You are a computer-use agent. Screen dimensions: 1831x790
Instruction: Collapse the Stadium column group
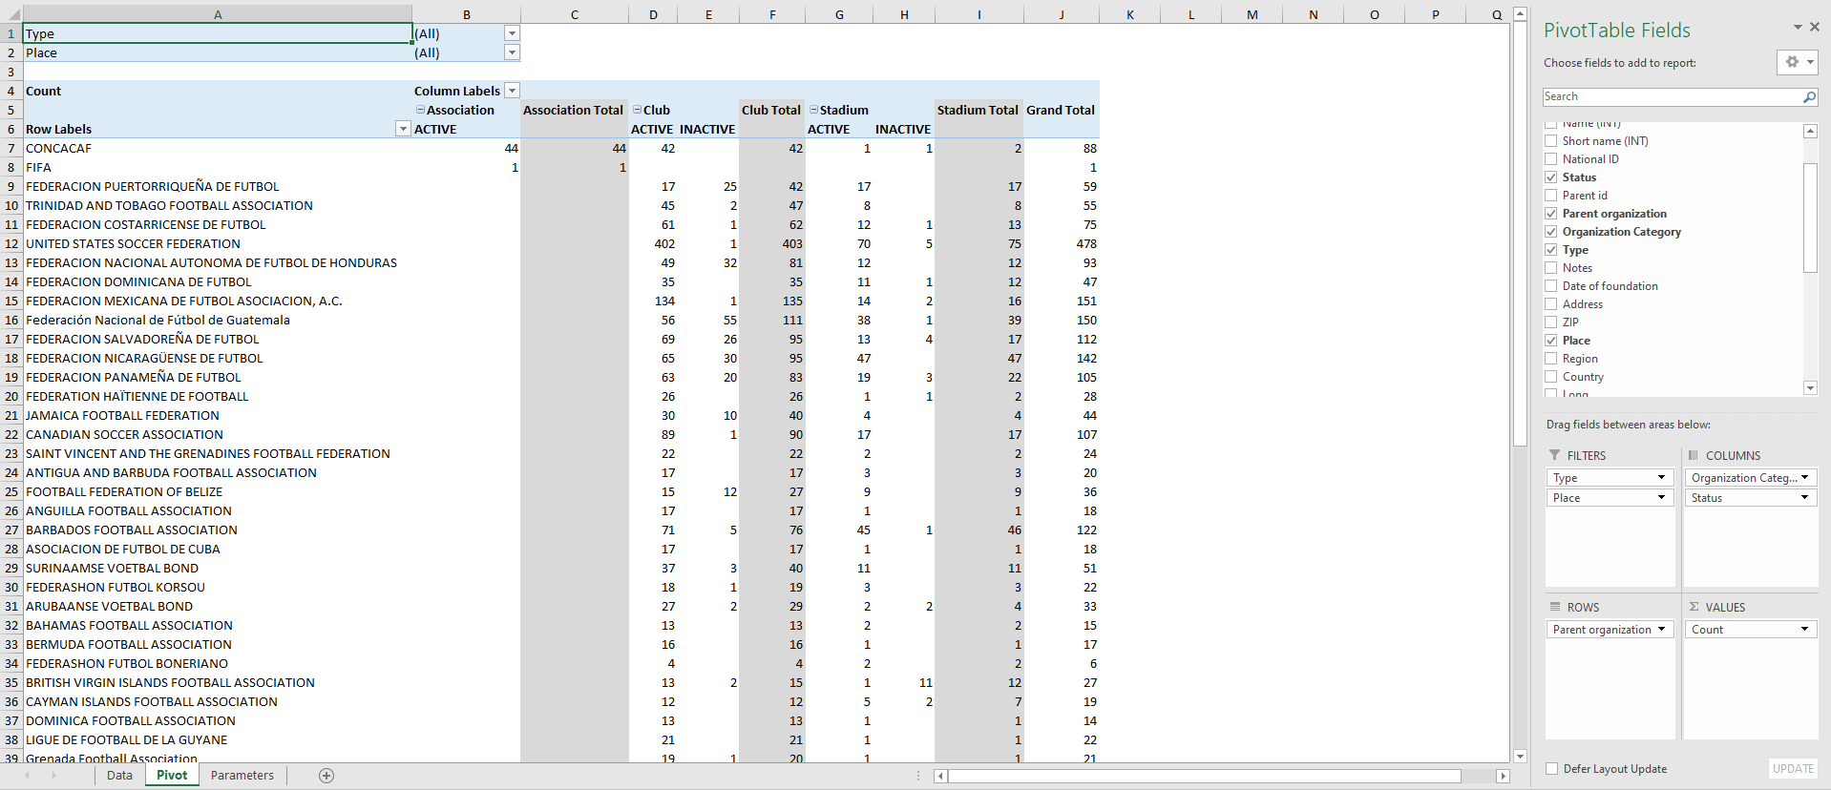813,110
